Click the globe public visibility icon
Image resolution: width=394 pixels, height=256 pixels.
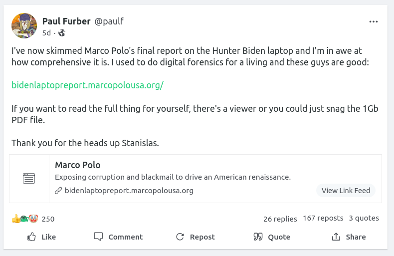62,33
